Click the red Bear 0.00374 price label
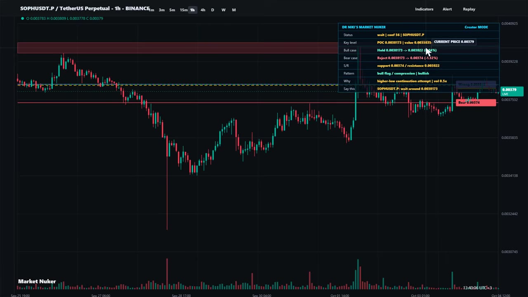The width and height of the screenshot is (528, 297). coord(476,102)
